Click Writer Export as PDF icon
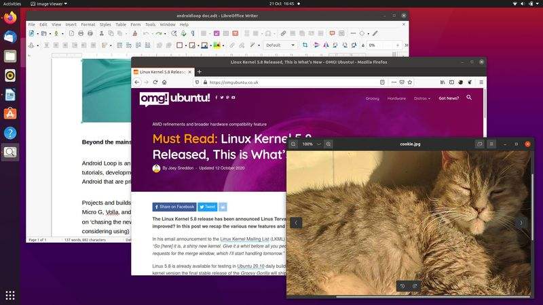The height and width of the screenshot is (305, 543). (x=71, y=33)
